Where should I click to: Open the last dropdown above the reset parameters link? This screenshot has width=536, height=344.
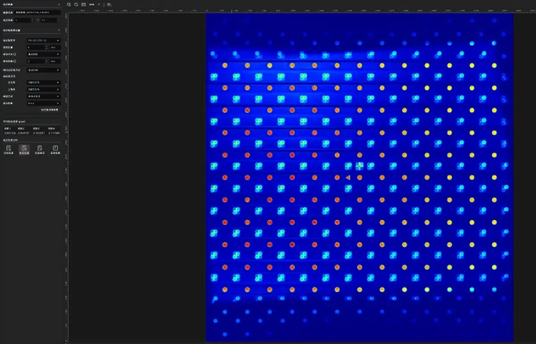pos(43,103)
